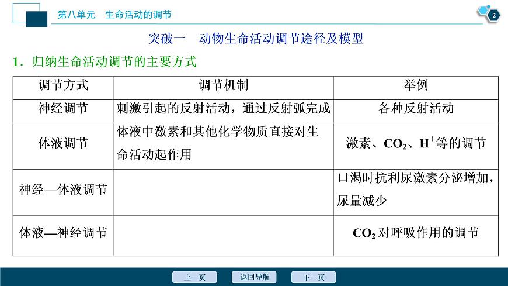Click the 口渴时抗利尿激素分泌增加 example cell

point(415,189)
